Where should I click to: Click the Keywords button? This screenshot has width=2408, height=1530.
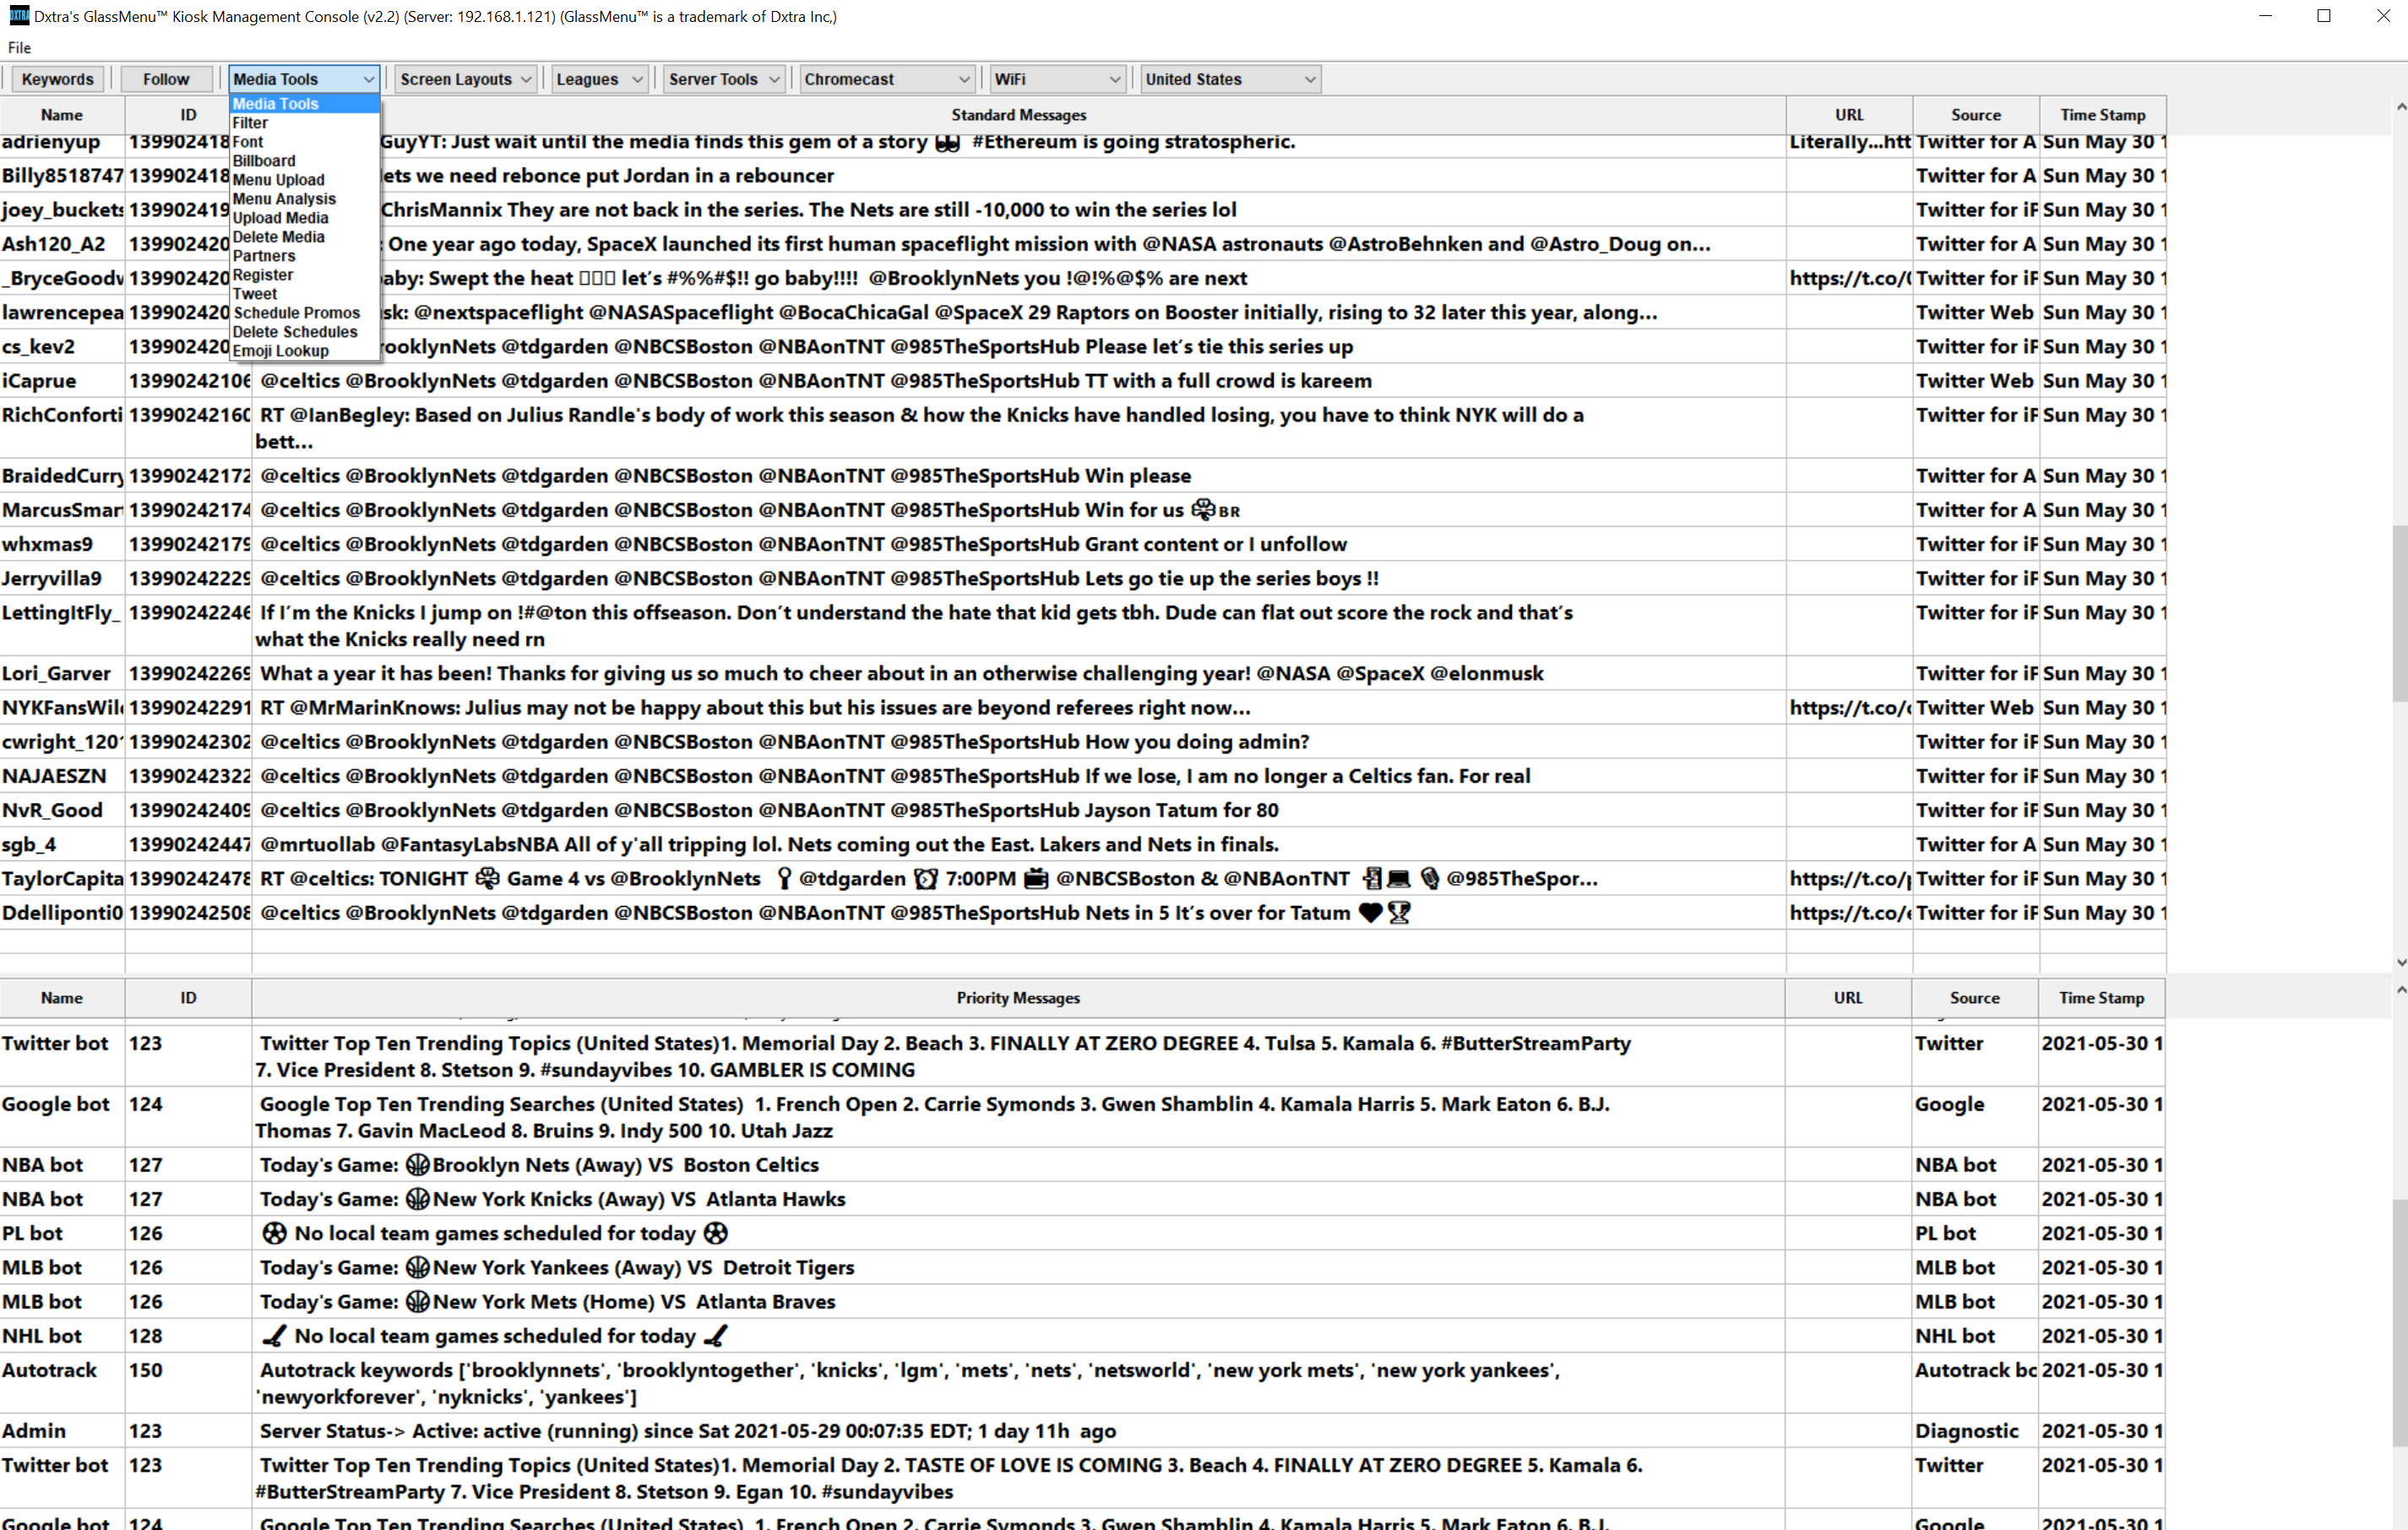57,79
